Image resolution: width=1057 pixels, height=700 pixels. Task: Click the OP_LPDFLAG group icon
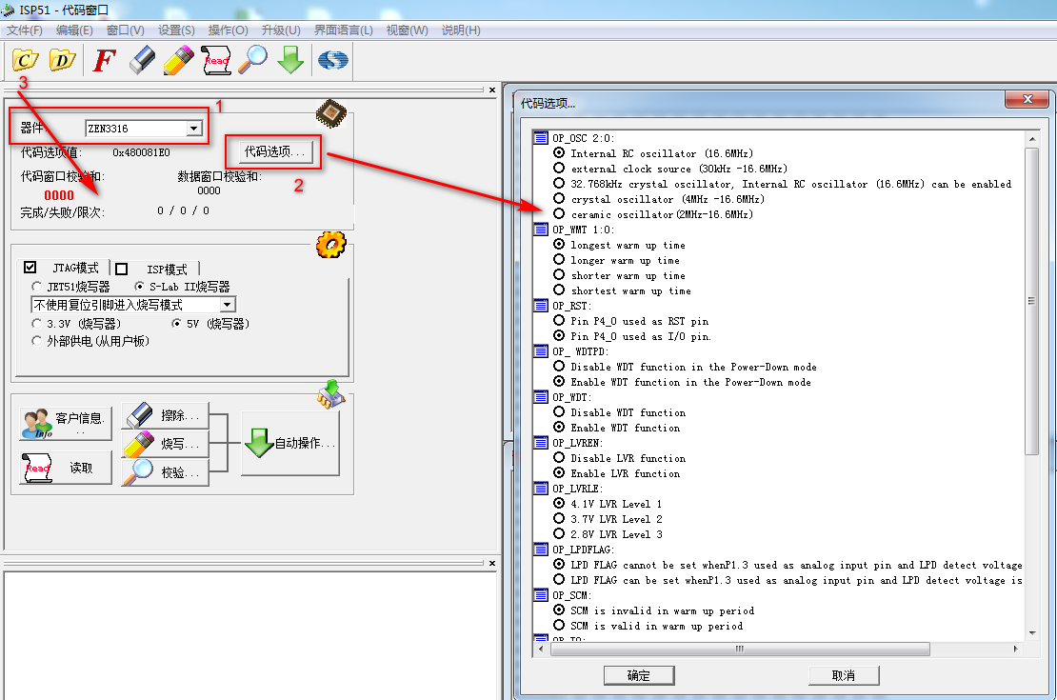pos(541,550)
